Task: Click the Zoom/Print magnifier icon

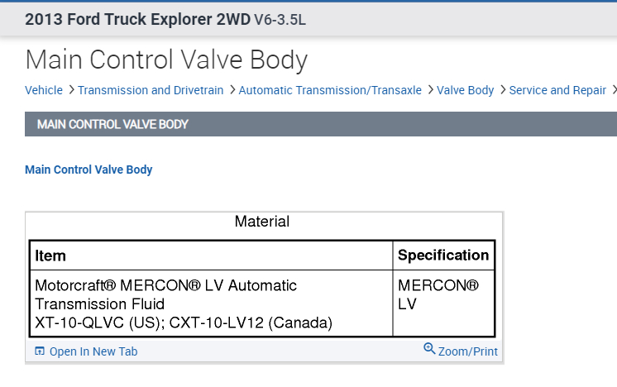Action: 429,349
